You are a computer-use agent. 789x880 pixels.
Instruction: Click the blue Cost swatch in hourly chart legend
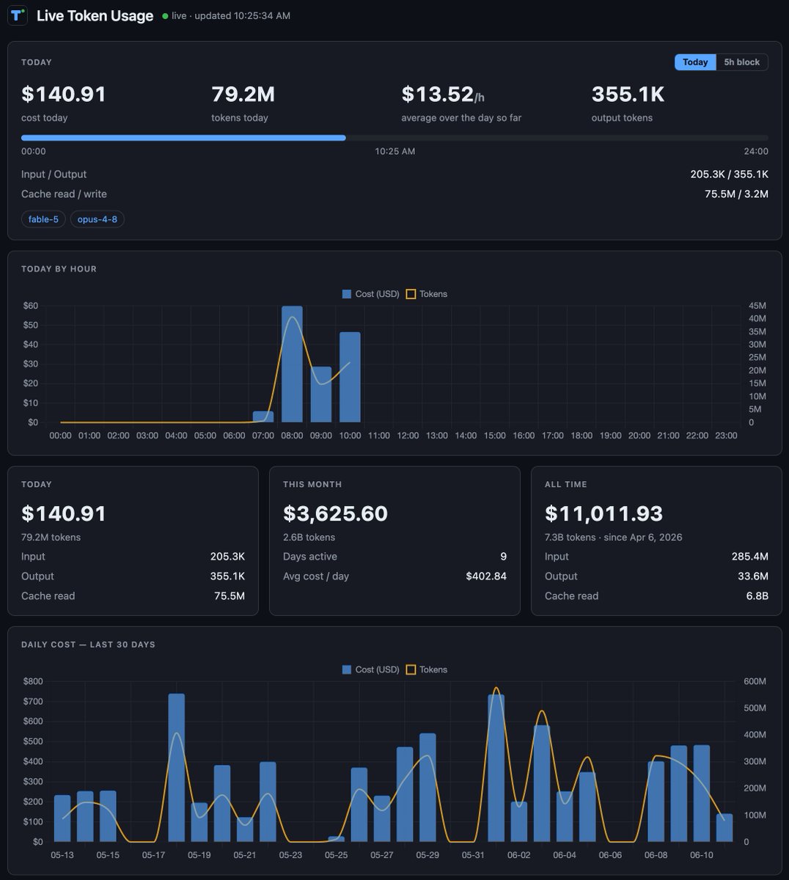[x=347, y=294]
